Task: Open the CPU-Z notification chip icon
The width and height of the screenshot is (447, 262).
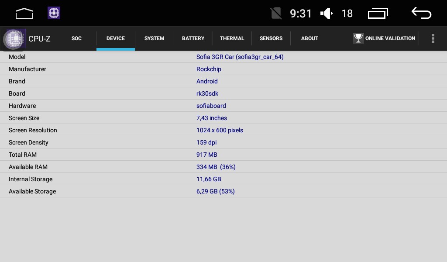Action: [54, 13]
